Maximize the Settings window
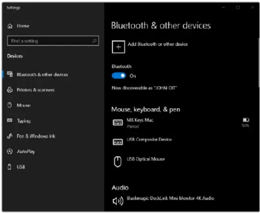This screenshot has height=213, width=260. point(238,8)
